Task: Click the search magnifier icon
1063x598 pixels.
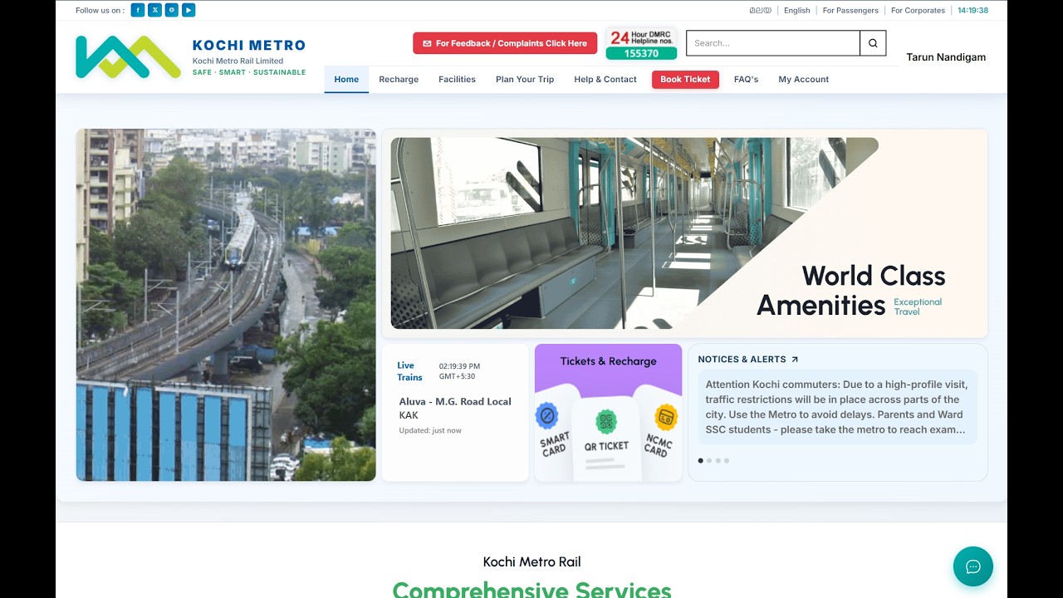Action: coord(873,43)
